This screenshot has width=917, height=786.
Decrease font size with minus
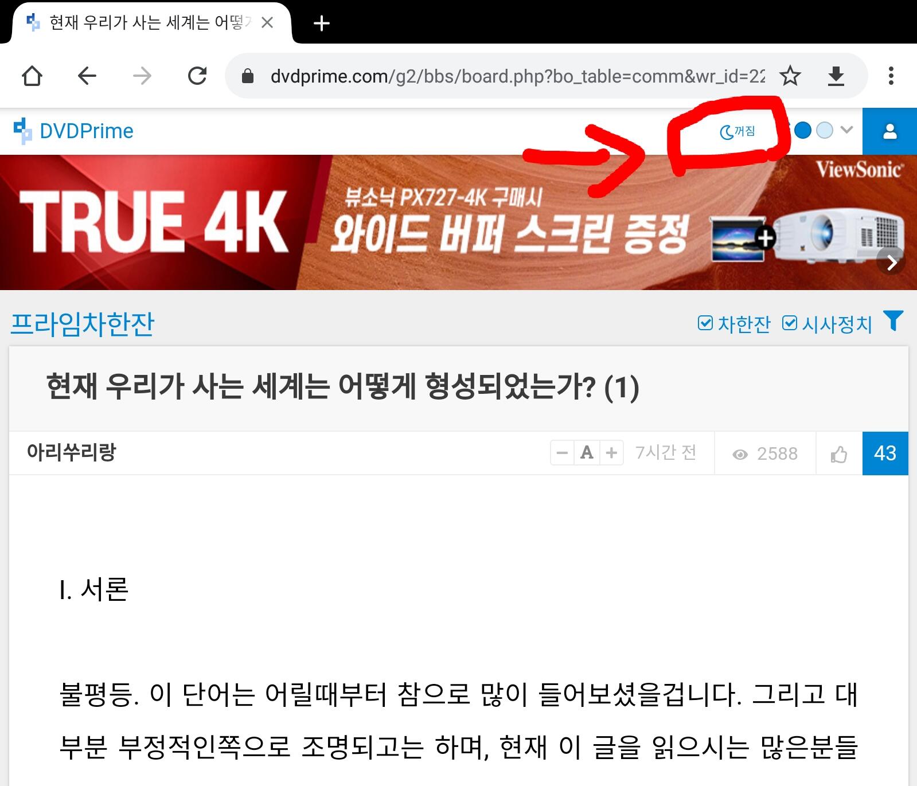(562, 453)
